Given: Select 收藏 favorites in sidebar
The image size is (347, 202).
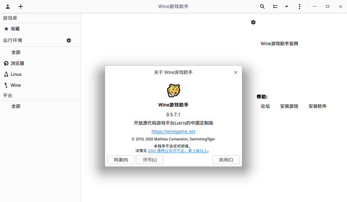Looking at the screenshot, I should 15,29.
